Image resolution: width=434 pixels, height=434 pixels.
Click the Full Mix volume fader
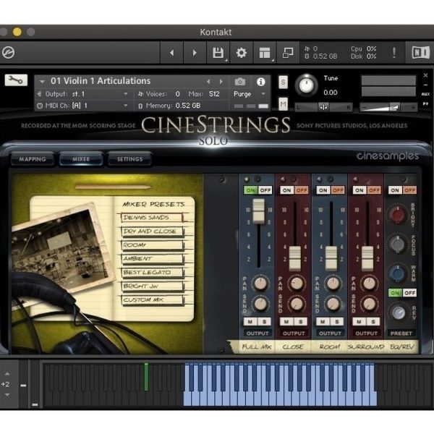point(259,211)
